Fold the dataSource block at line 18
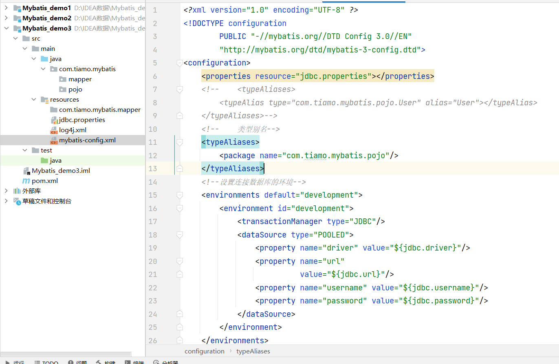559x364 pixels. [x=179, y=235]
